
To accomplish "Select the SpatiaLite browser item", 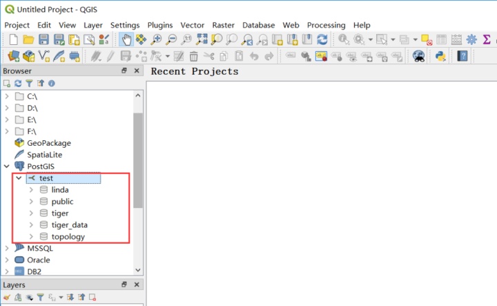I will 44,155.
